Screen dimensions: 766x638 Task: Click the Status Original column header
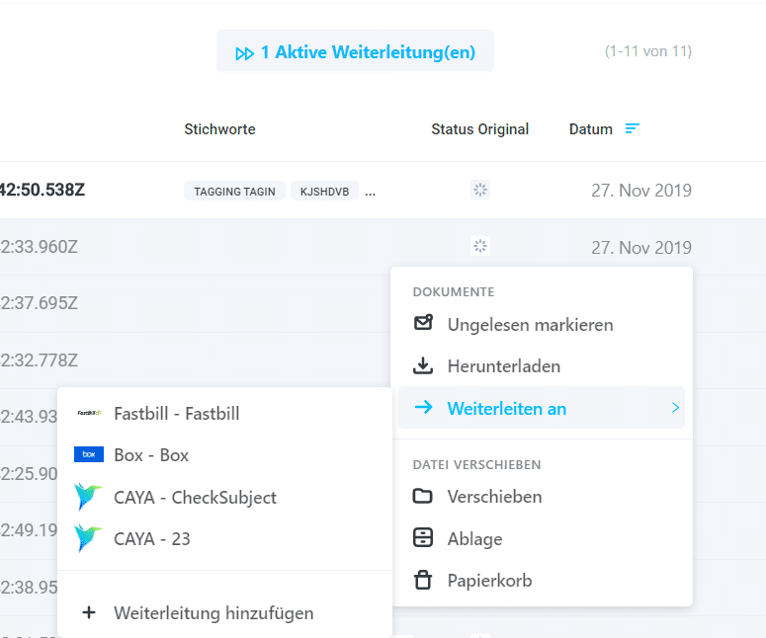coord(479,128)
